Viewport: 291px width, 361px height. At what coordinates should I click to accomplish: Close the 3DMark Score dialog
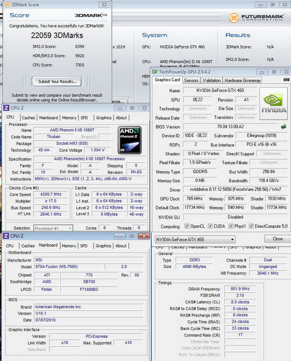pos(104,4)
